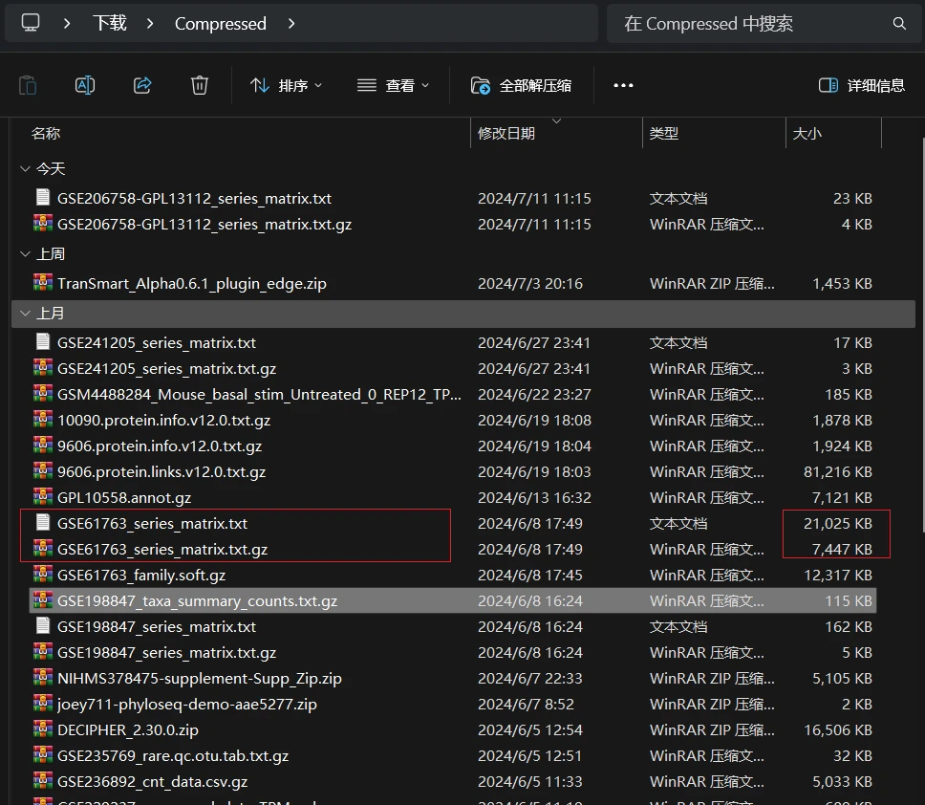Image resolution: width=925 pixels, height=805 pixels.
Task: Click the 全部解压缩 extract all button
Action: [x=521, y=86]
